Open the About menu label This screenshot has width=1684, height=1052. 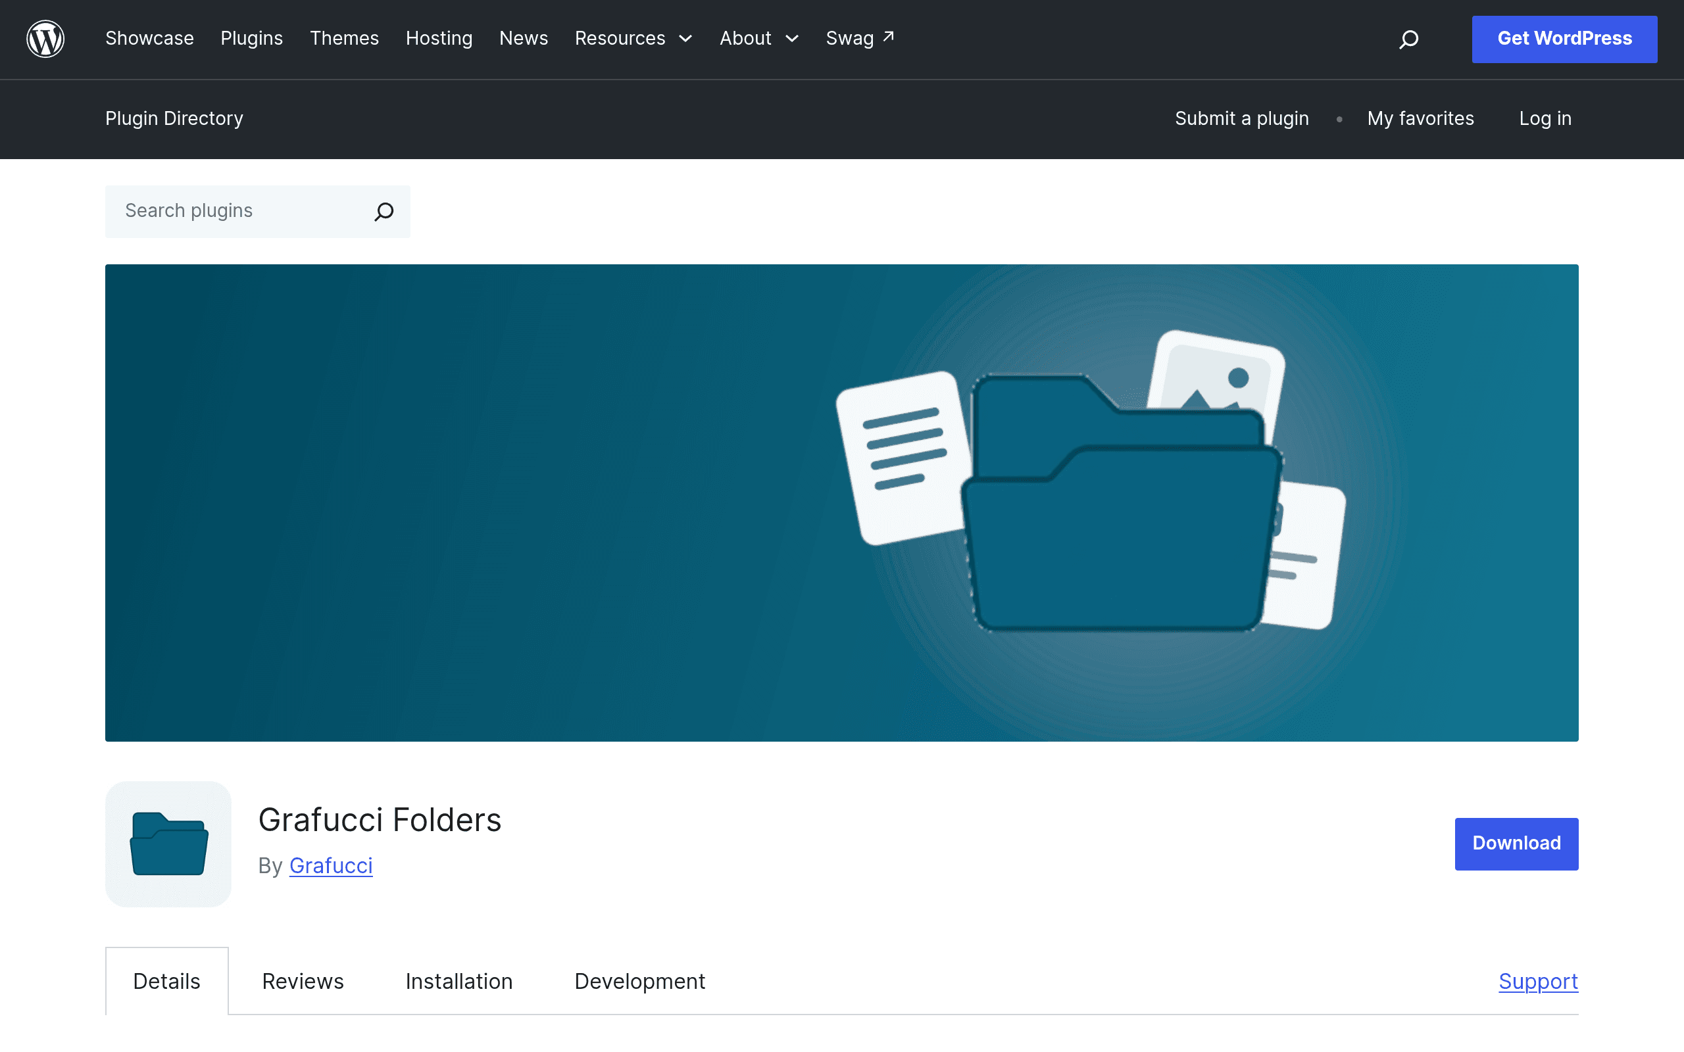(x=745, y=38)
